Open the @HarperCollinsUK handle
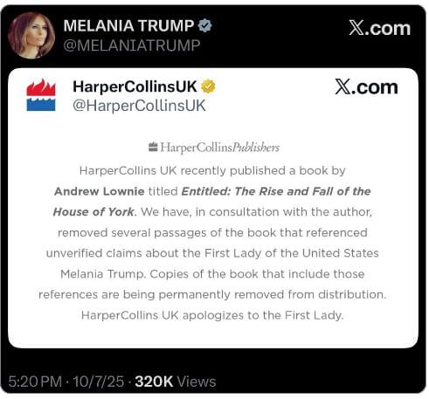 (139, 106)
